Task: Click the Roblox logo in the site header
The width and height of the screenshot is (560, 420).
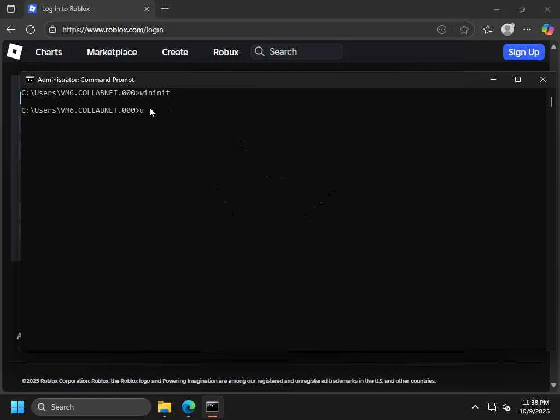Action: [15, 51]
